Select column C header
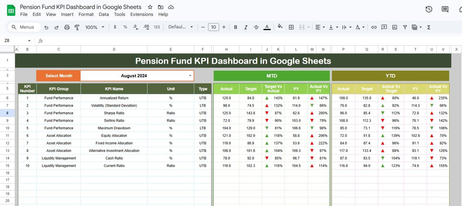 pyautogui.click(x=58, y=49)
